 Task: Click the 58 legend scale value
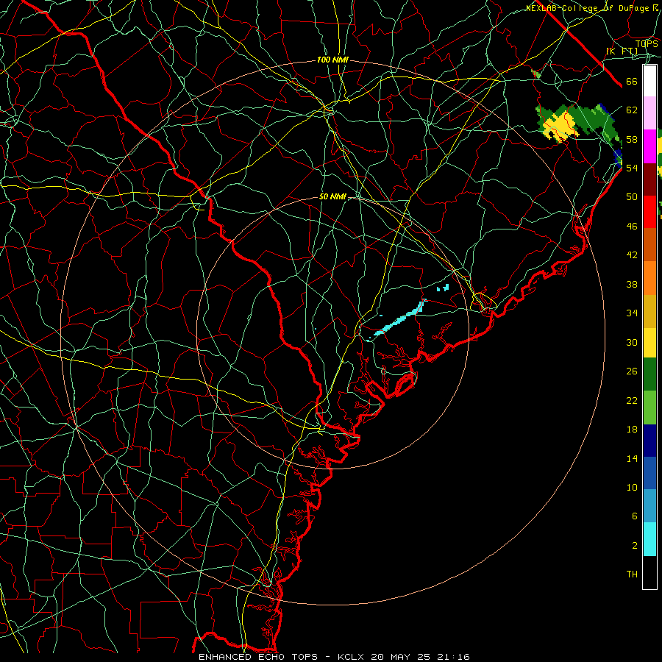(632, 139)
